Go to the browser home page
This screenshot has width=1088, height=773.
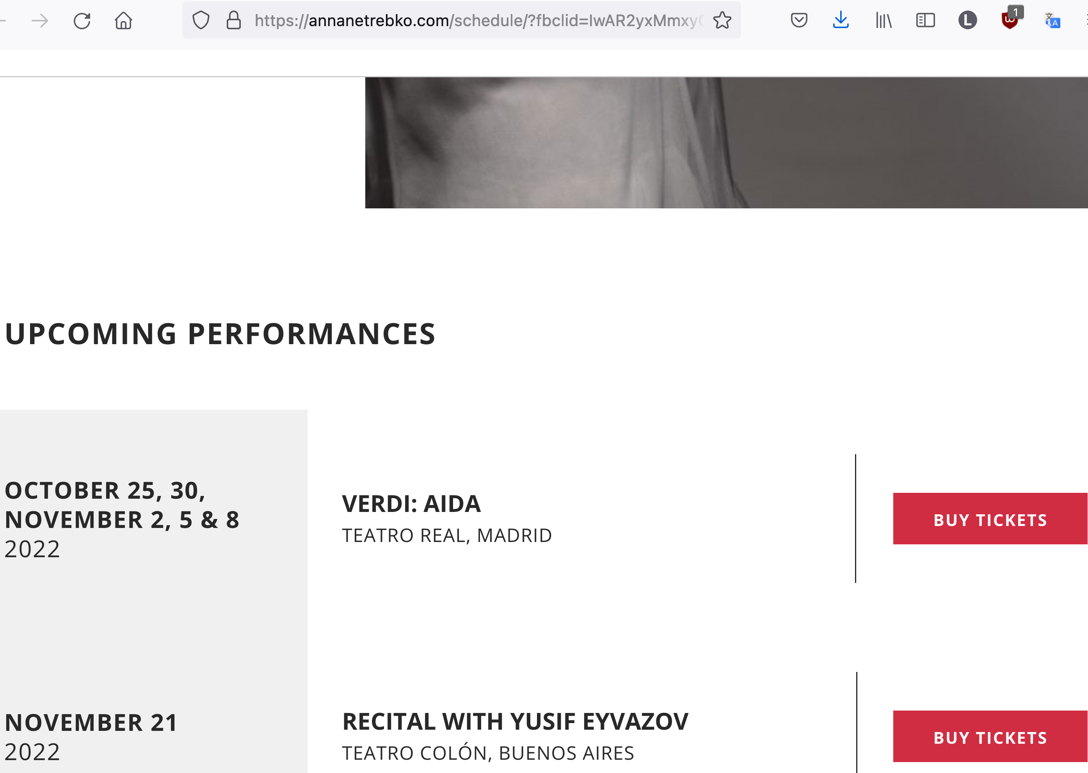pyautogui.click(x=123, y=21)
